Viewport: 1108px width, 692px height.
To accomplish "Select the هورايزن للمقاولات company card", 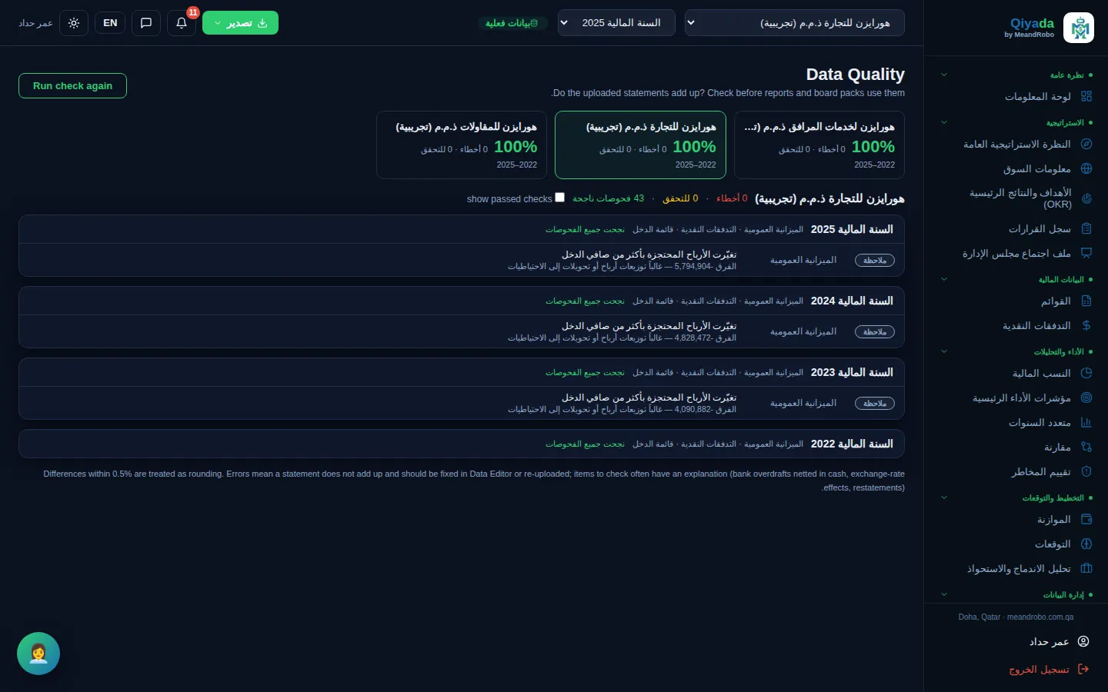I will point(462,145).
